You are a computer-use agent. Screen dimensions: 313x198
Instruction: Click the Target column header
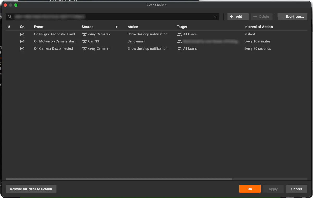tap(182, 27)
